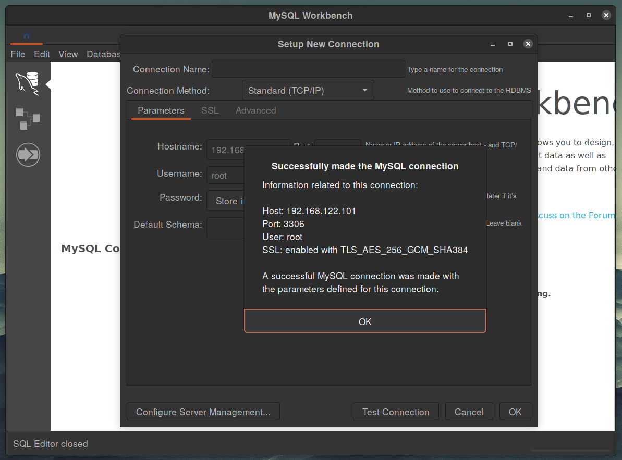Switch to the Advanced tab

pos(255,110)
